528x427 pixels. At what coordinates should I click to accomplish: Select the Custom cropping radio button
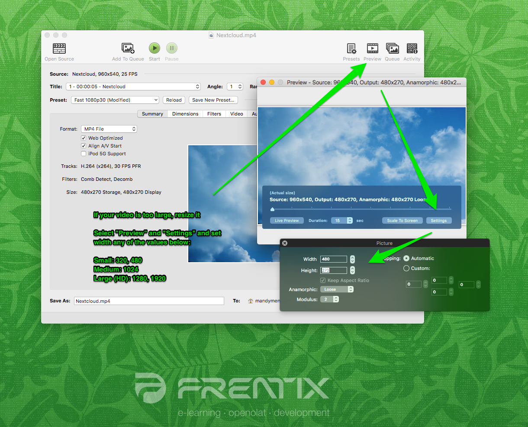pyautogui.click(x=406, y=268)
